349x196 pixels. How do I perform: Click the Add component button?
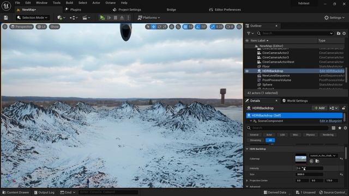pyautogui.click(x=320, y=108)
